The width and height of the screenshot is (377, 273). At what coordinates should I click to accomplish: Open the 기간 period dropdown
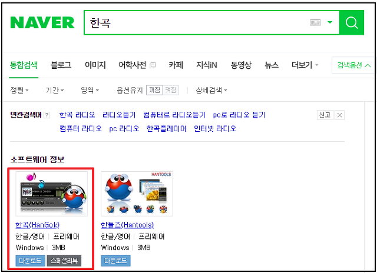(x=55, y=90)
